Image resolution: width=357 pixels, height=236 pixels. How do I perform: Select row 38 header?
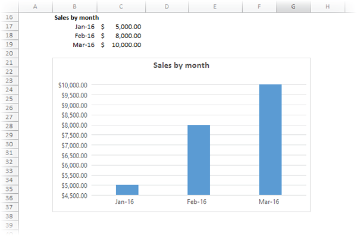point(10,216)
